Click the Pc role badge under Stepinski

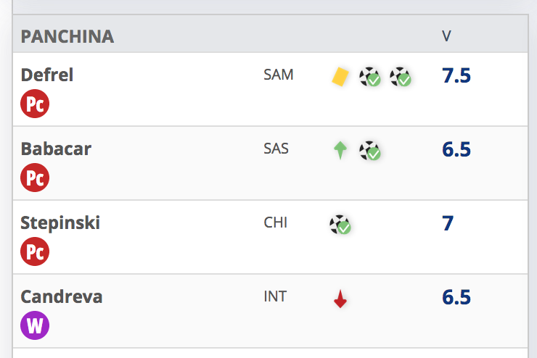pos(35,251)
